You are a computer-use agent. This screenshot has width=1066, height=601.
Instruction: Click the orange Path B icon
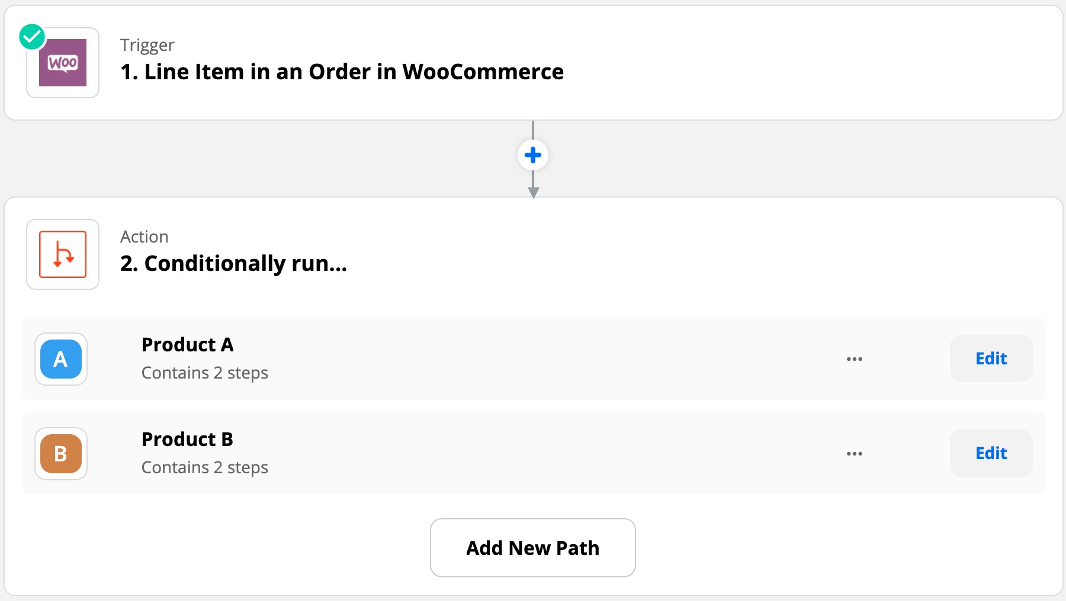click(x=61, y=454)
